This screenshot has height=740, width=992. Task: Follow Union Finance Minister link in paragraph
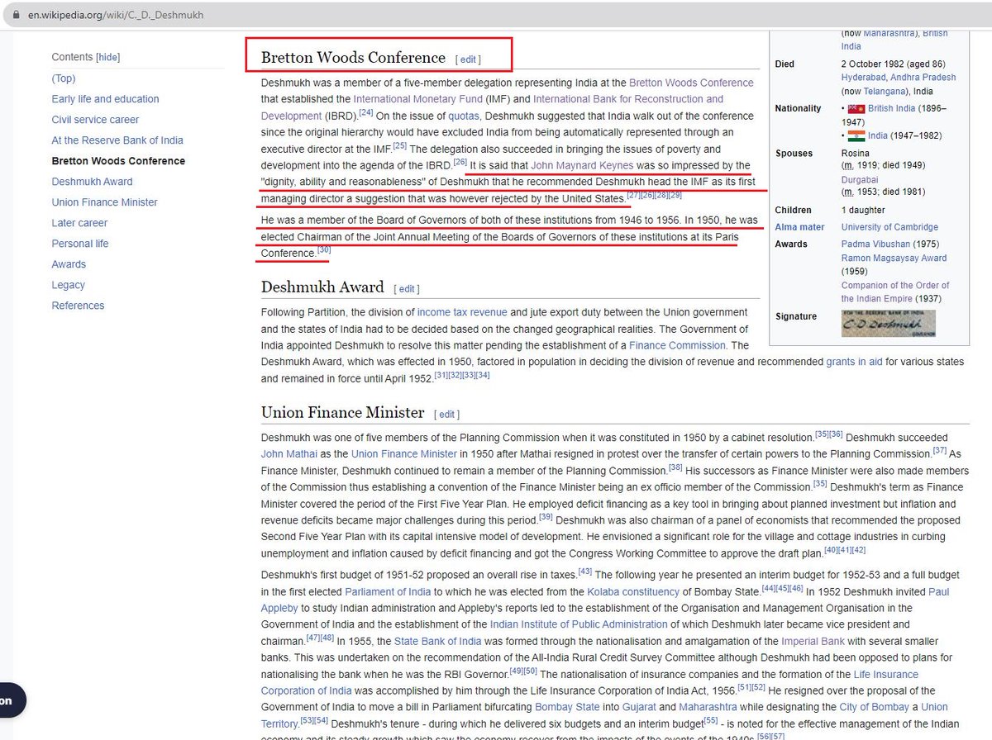click(x=404, y=454)
